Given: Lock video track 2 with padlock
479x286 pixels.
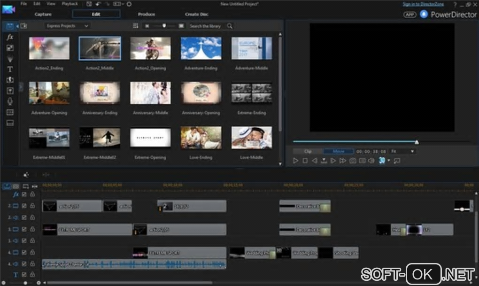Looking at the screenshot, I should tap(32, 206).
